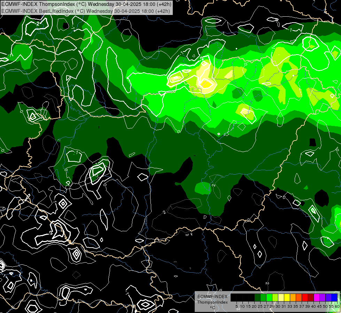Select the magenta 40–45 legend swatch
Viewport: 341px width, 313px height.
[317, 298]
